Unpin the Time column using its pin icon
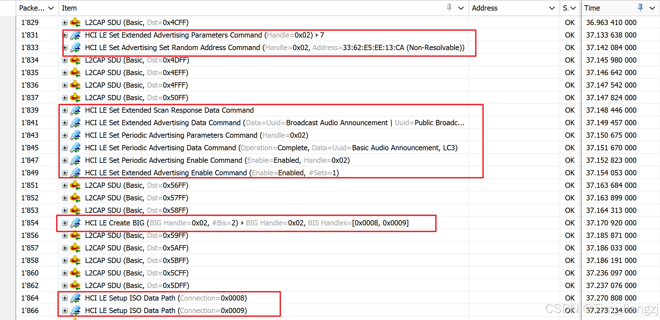 (640, 7)
